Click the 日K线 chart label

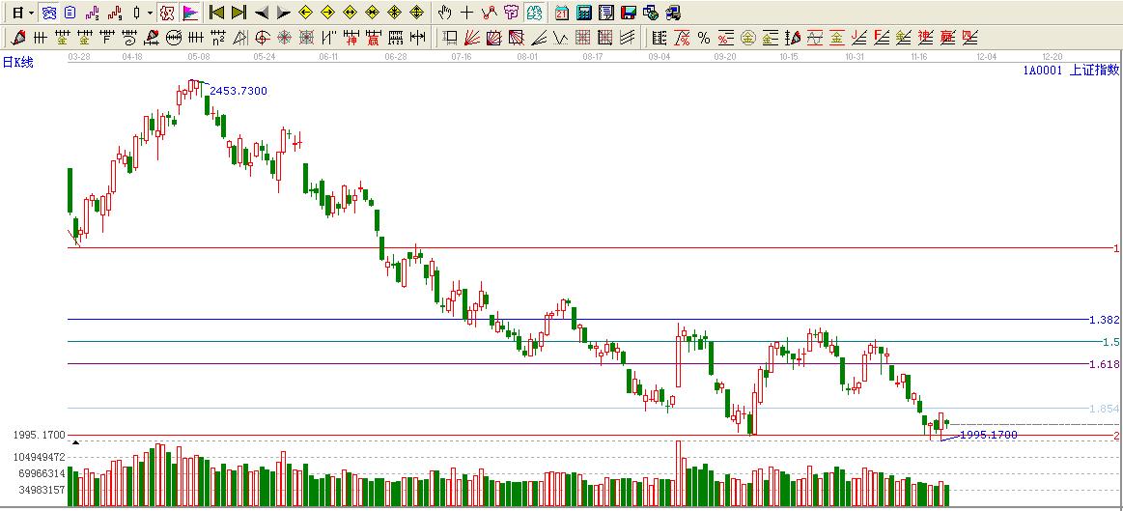(17, 63)
